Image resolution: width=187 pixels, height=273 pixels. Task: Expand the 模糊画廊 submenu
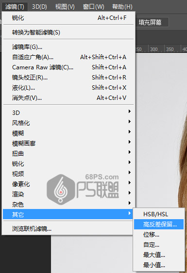coord(69,144)
